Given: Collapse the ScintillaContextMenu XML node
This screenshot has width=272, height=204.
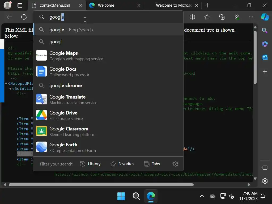Looking at the screenshot, I should click(10, 89).
